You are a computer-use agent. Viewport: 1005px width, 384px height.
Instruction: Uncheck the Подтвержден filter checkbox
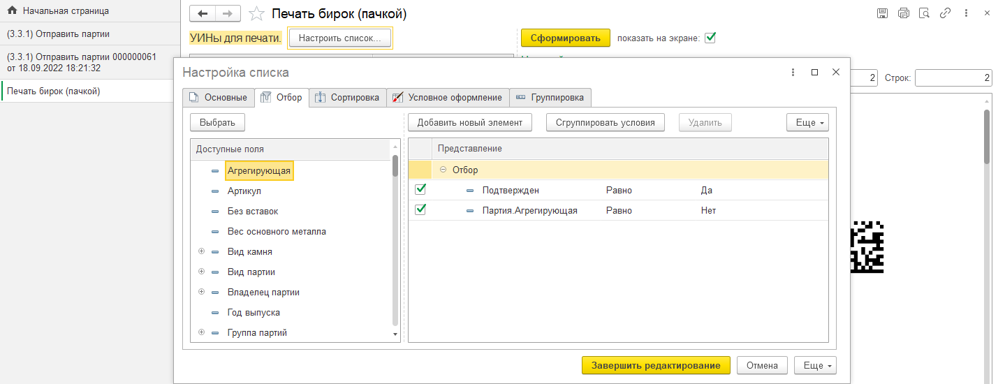coord(420,189)
